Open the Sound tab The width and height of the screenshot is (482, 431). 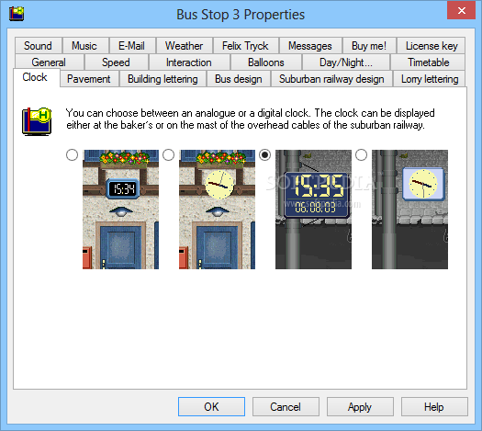tap(39, 46)
